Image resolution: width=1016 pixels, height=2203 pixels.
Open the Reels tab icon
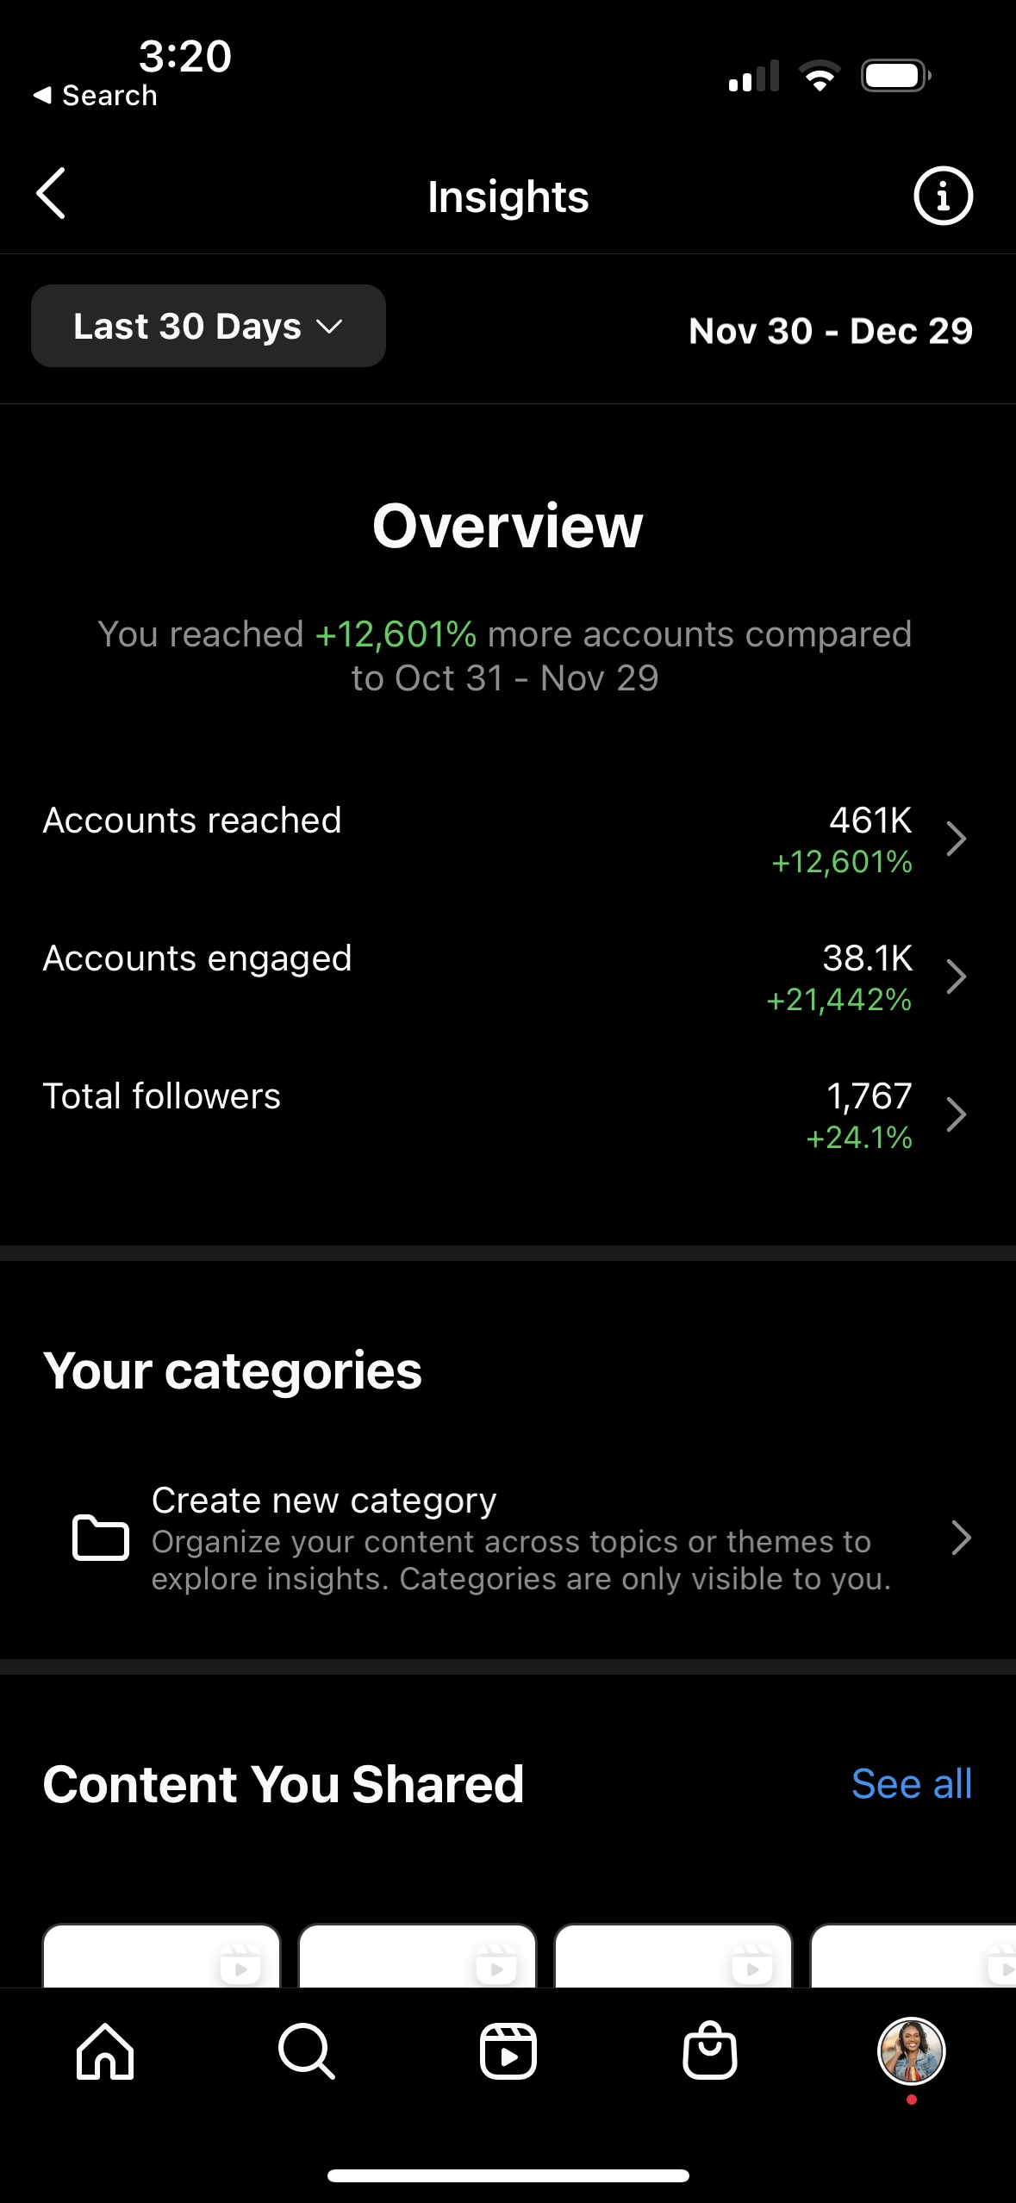tap(508, 2051)
